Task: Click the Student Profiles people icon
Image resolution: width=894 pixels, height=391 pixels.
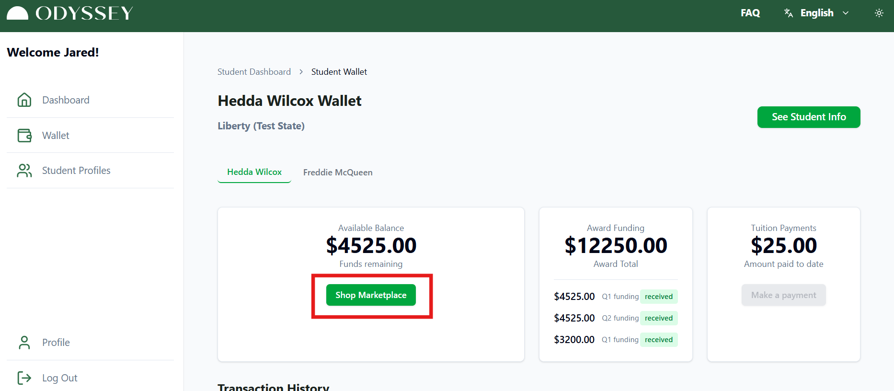Action: point(24,171)
